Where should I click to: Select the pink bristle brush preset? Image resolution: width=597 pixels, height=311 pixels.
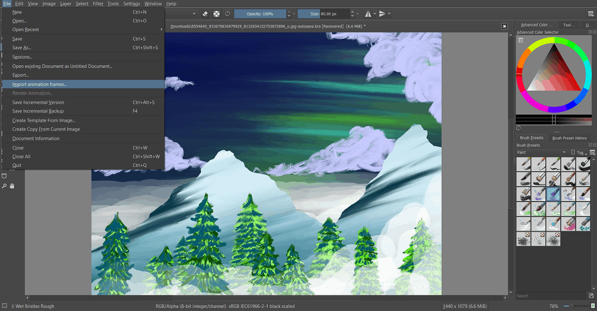(569, 224)
